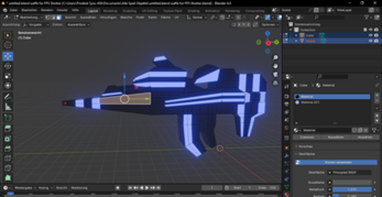Switch to the Modeling workspace tab
Image resolution: width=382 pixels, height=197 pixels.
coord(110,10)
